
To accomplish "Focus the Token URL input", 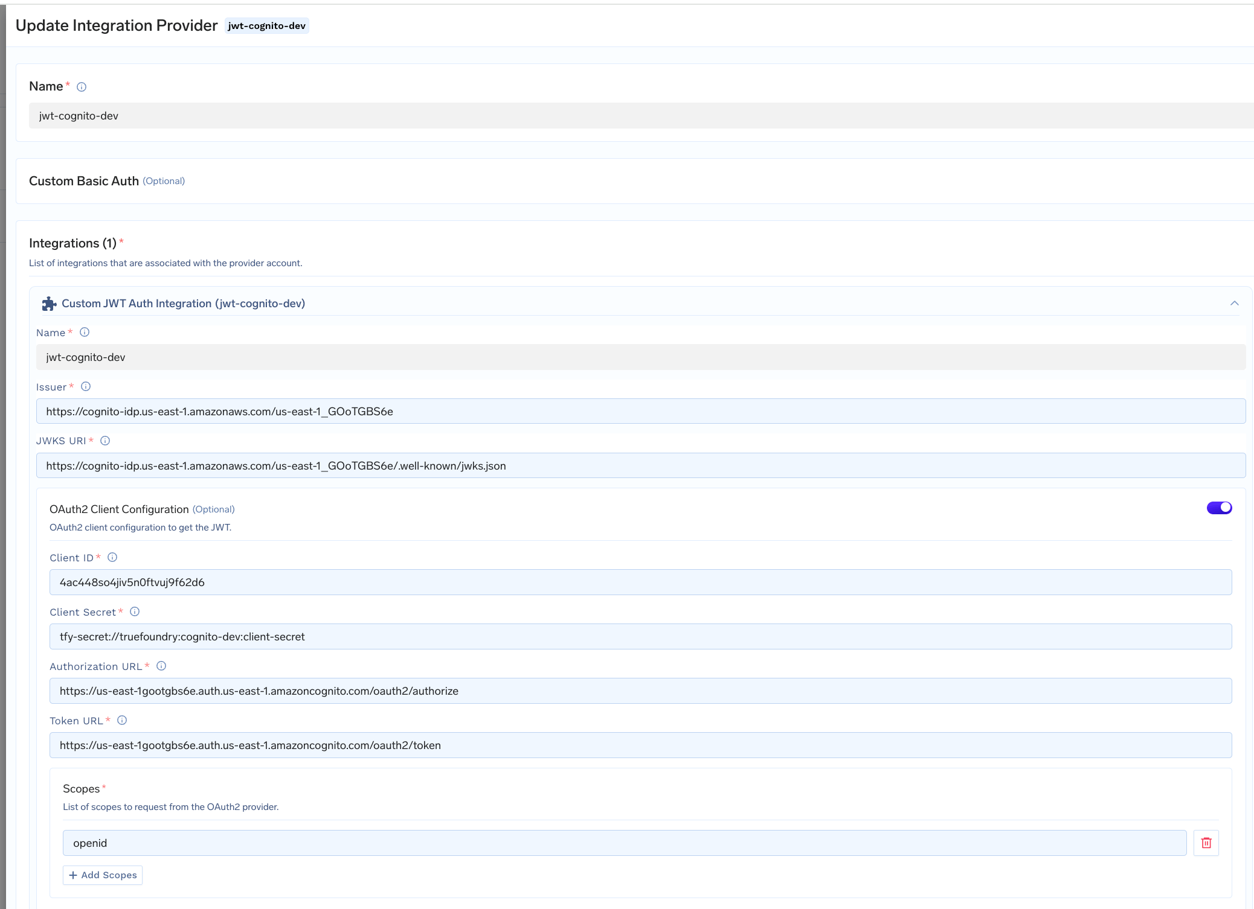I will point(640,745).
